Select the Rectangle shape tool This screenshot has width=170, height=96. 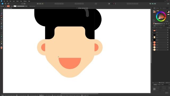pos(1,31)
